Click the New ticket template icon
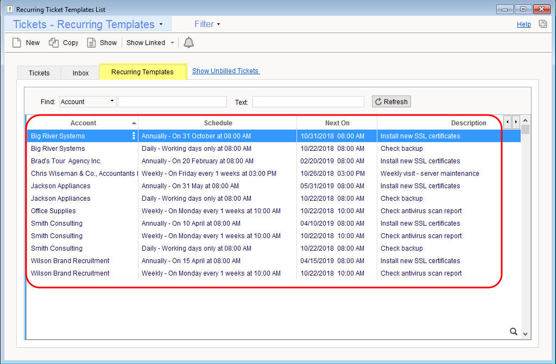This screenshot has height=364, width=556. [17, 43]
